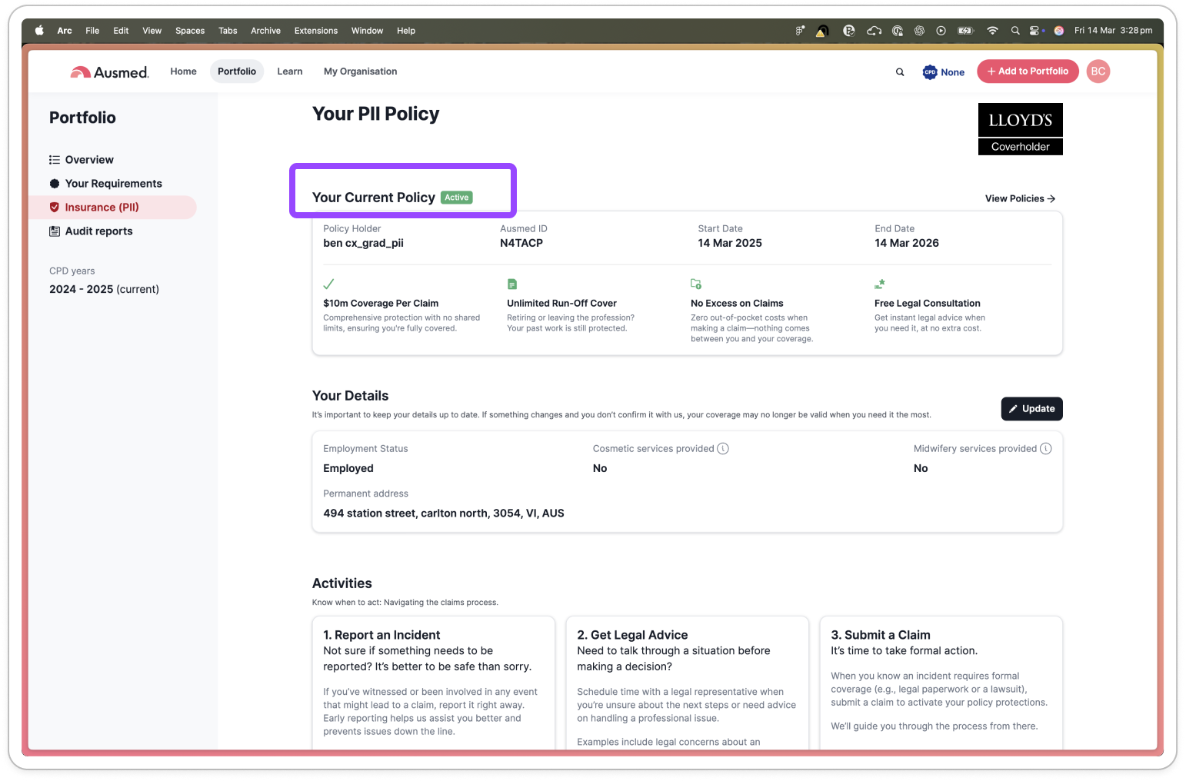Open search using the magnifier icon
Image resolution: width=1186 pixels, height=781 pixels.
900,71
